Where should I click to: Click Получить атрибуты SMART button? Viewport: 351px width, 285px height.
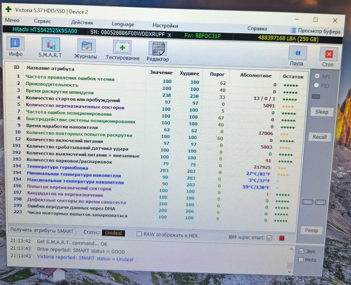(x=42, y=230)
